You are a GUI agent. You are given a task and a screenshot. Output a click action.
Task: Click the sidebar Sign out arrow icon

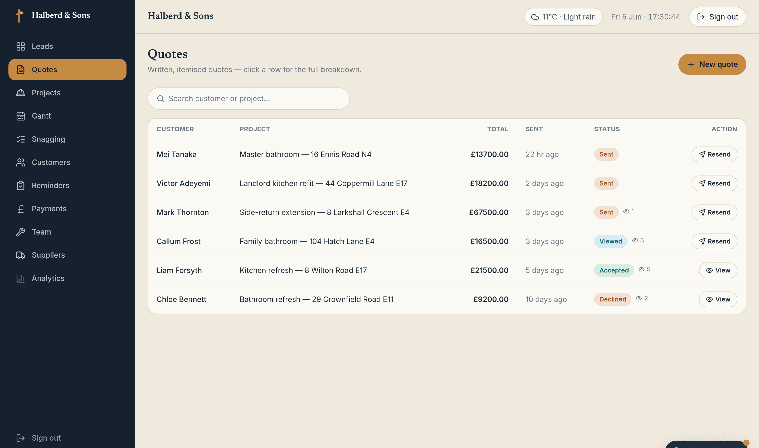(21, 438)
